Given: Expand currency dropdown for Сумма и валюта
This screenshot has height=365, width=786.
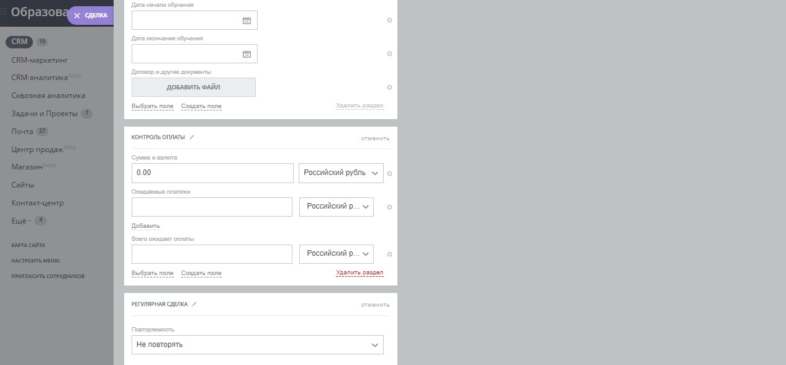Looking at the screenshot, I should pos(341,173).
